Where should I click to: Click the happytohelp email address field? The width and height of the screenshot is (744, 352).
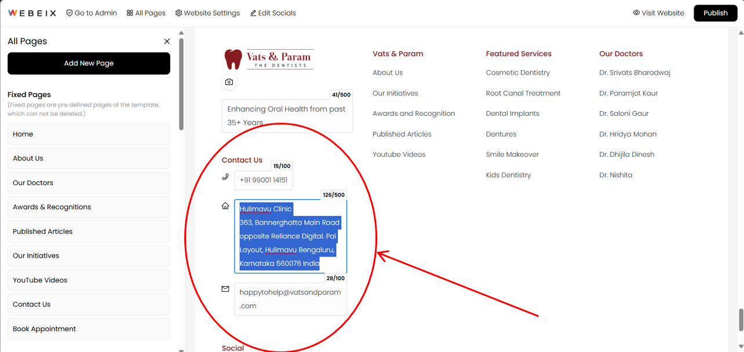tap(290, 299)
